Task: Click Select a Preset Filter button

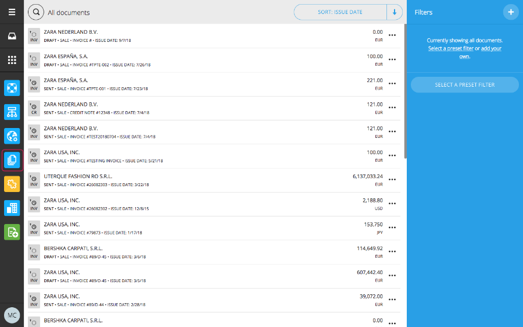Action: (x=465, y=85)
